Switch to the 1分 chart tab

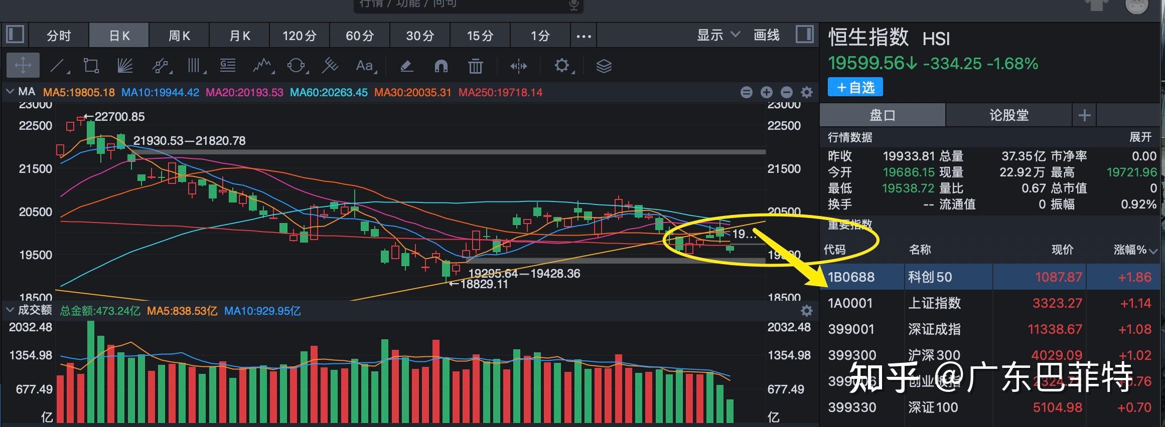pos(540,36)
